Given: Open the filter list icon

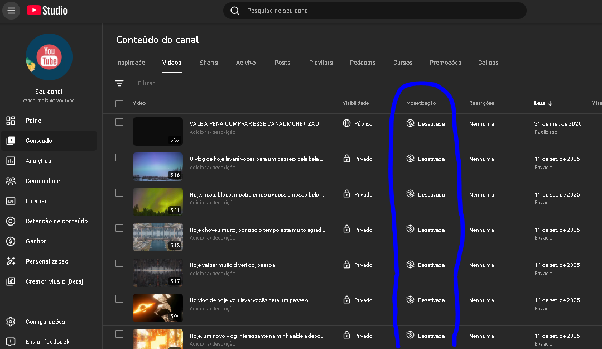Looking at the screenshot, I should (119, 83).
